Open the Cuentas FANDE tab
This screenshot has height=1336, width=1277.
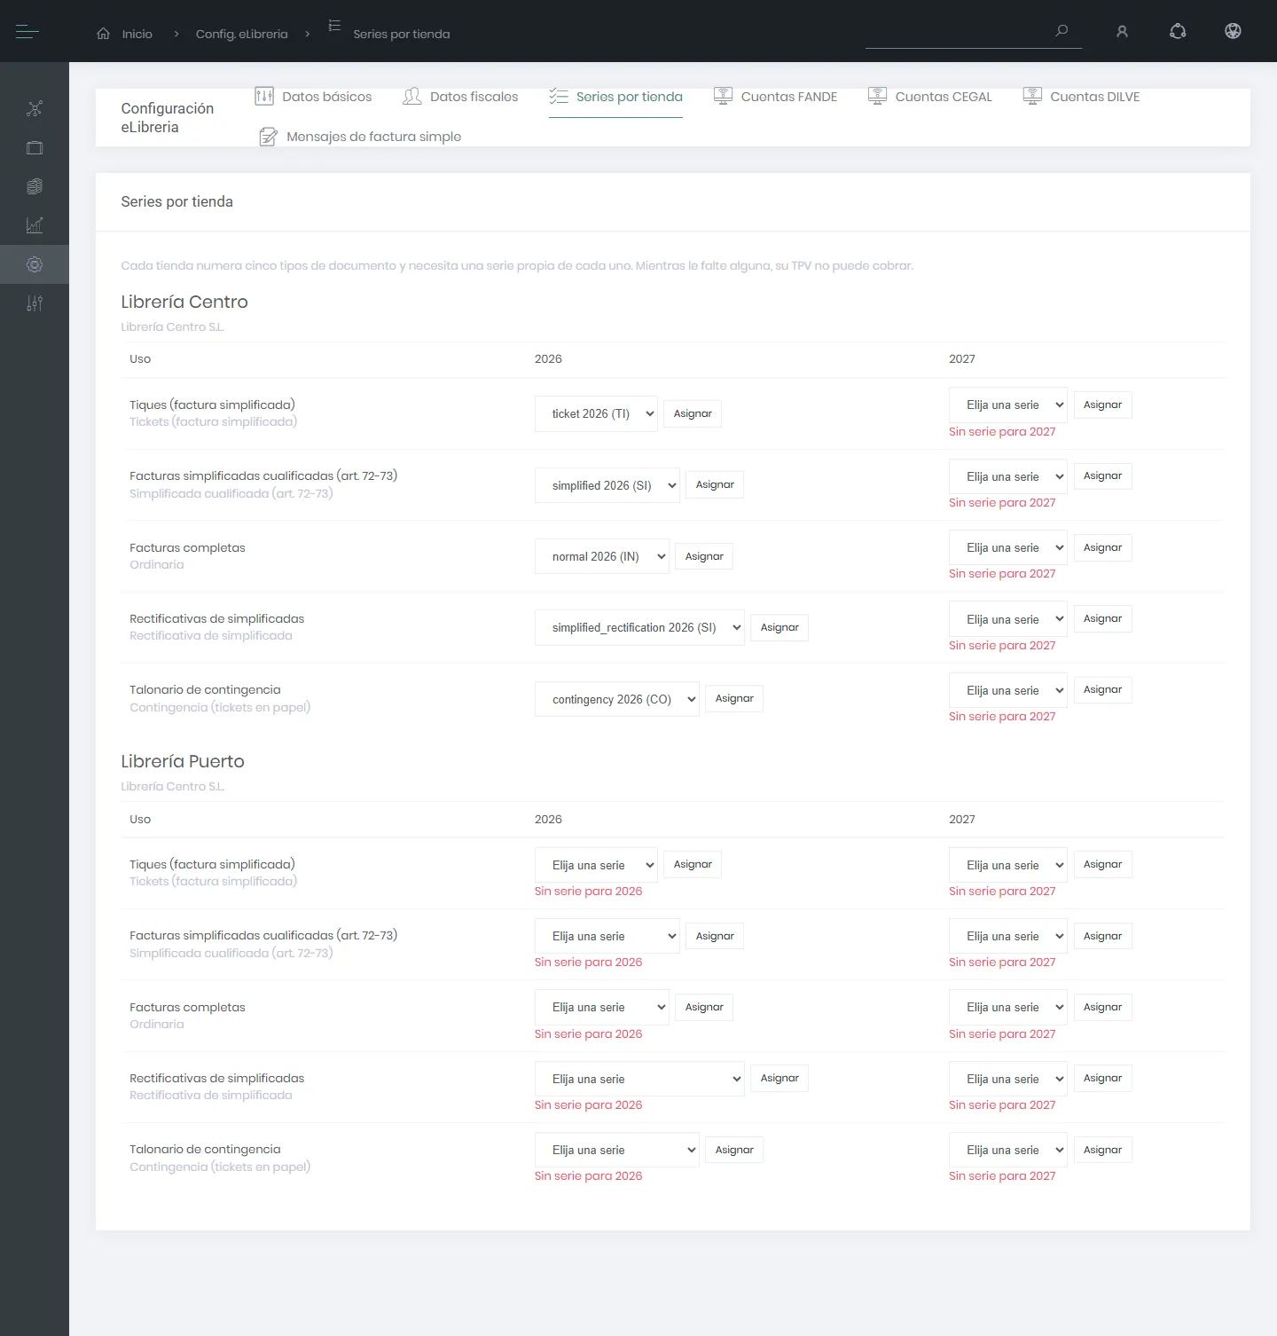pos(775,97)
